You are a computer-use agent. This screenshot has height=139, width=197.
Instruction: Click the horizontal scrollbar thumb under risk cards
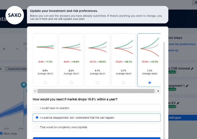click(96, 91)
